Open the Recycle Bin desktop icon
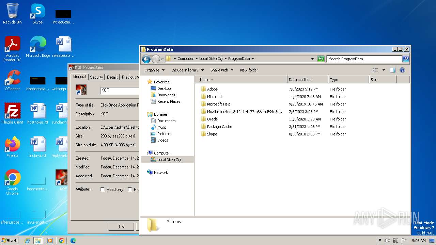This screenshot has width=436, height=245. tap(12, 14)
